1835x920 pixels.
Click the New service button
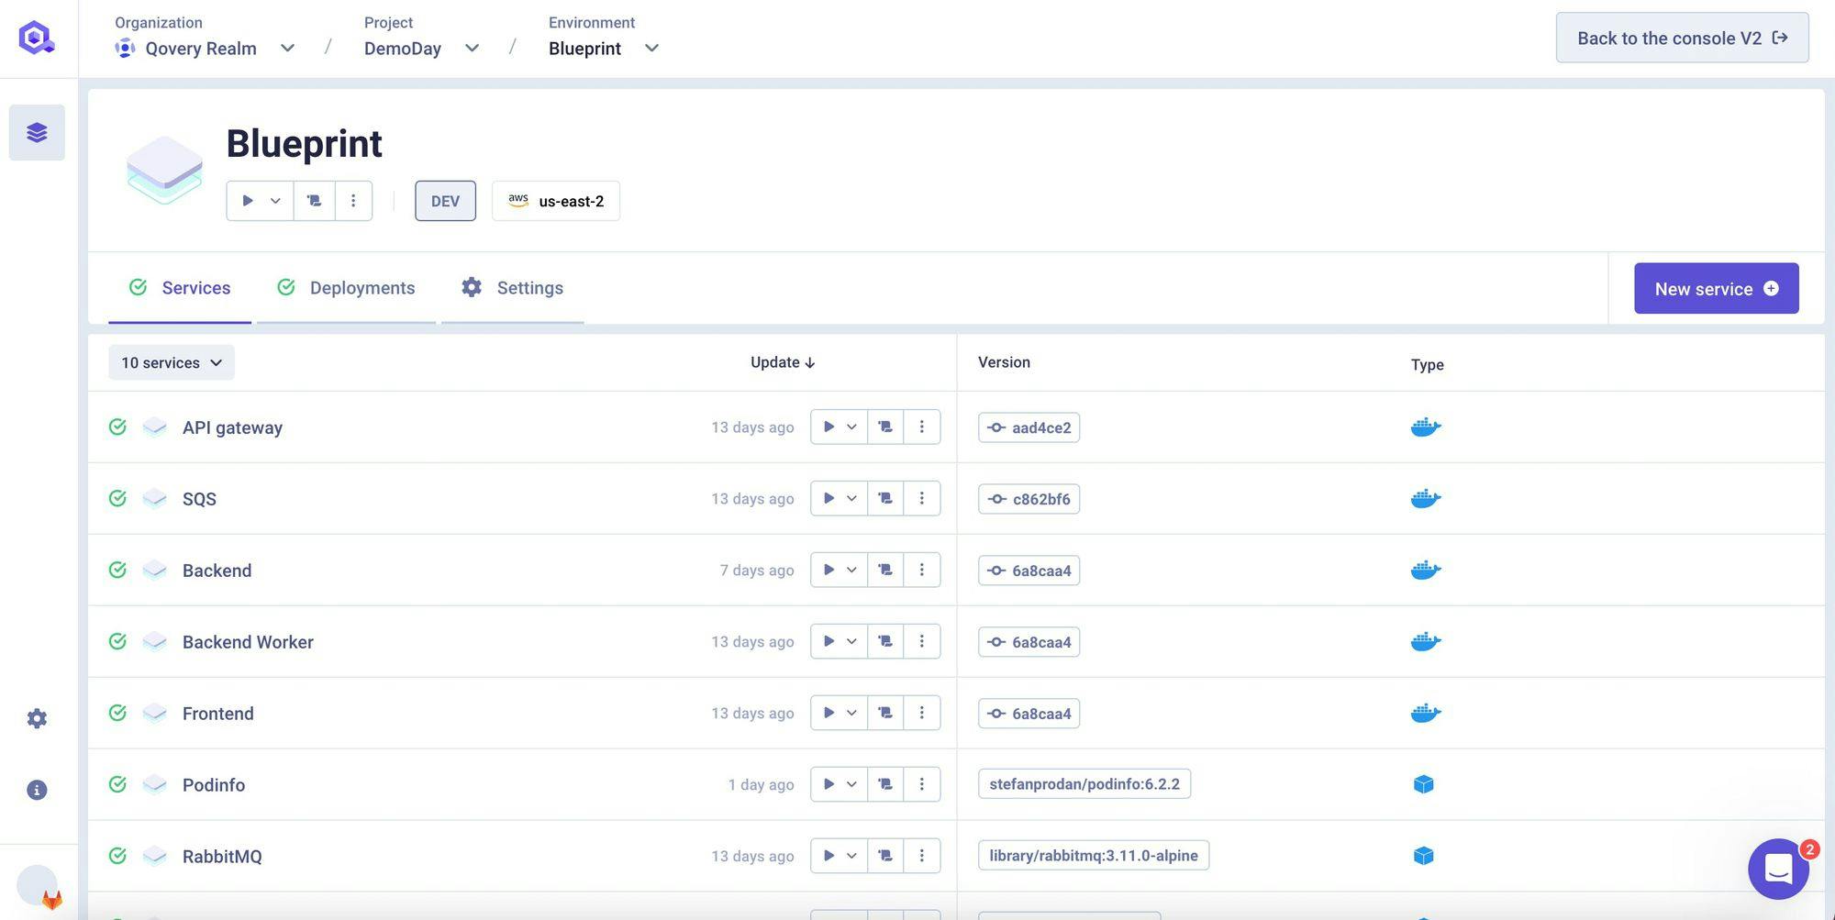pyautogui.click(x=1716, y=288)
